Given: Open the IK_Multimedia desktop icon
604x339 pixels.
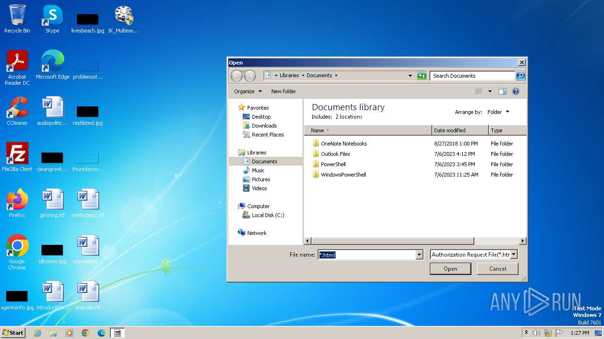Looking at the screenshot, I should point(123,19).
